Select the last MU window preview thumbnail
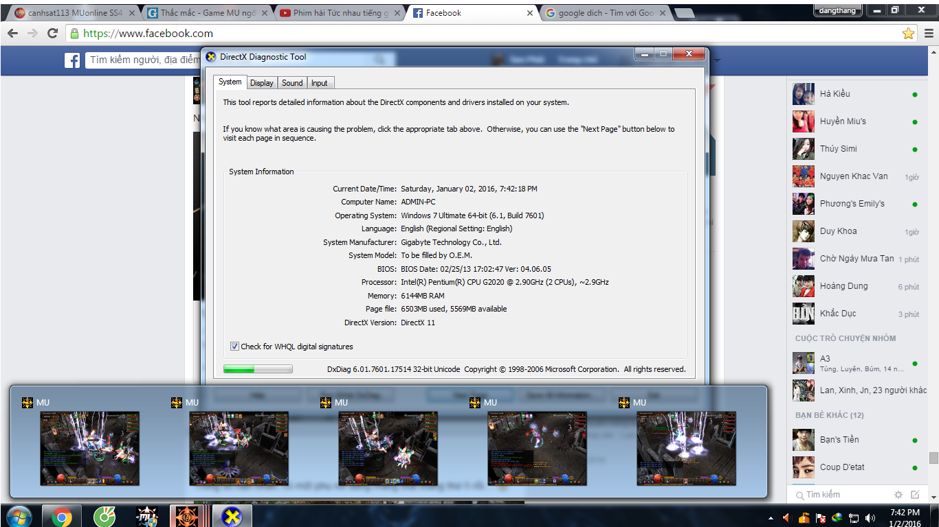 coord(686,448)
